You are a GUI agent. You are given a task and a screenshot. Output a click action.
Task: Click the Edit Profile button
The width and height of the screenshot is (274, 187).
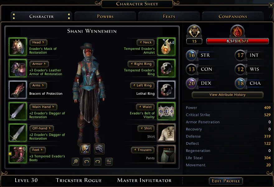point(226,181)
